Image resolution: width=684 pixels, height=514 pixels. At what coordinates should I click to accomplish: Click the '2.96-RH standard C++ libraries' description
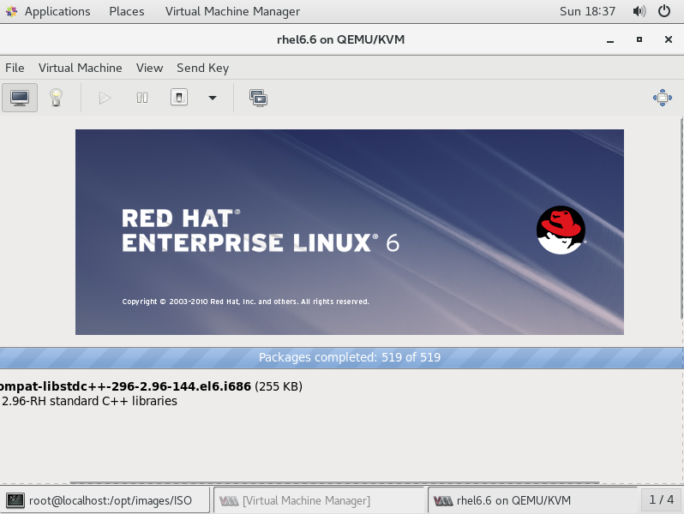[89, 401]
